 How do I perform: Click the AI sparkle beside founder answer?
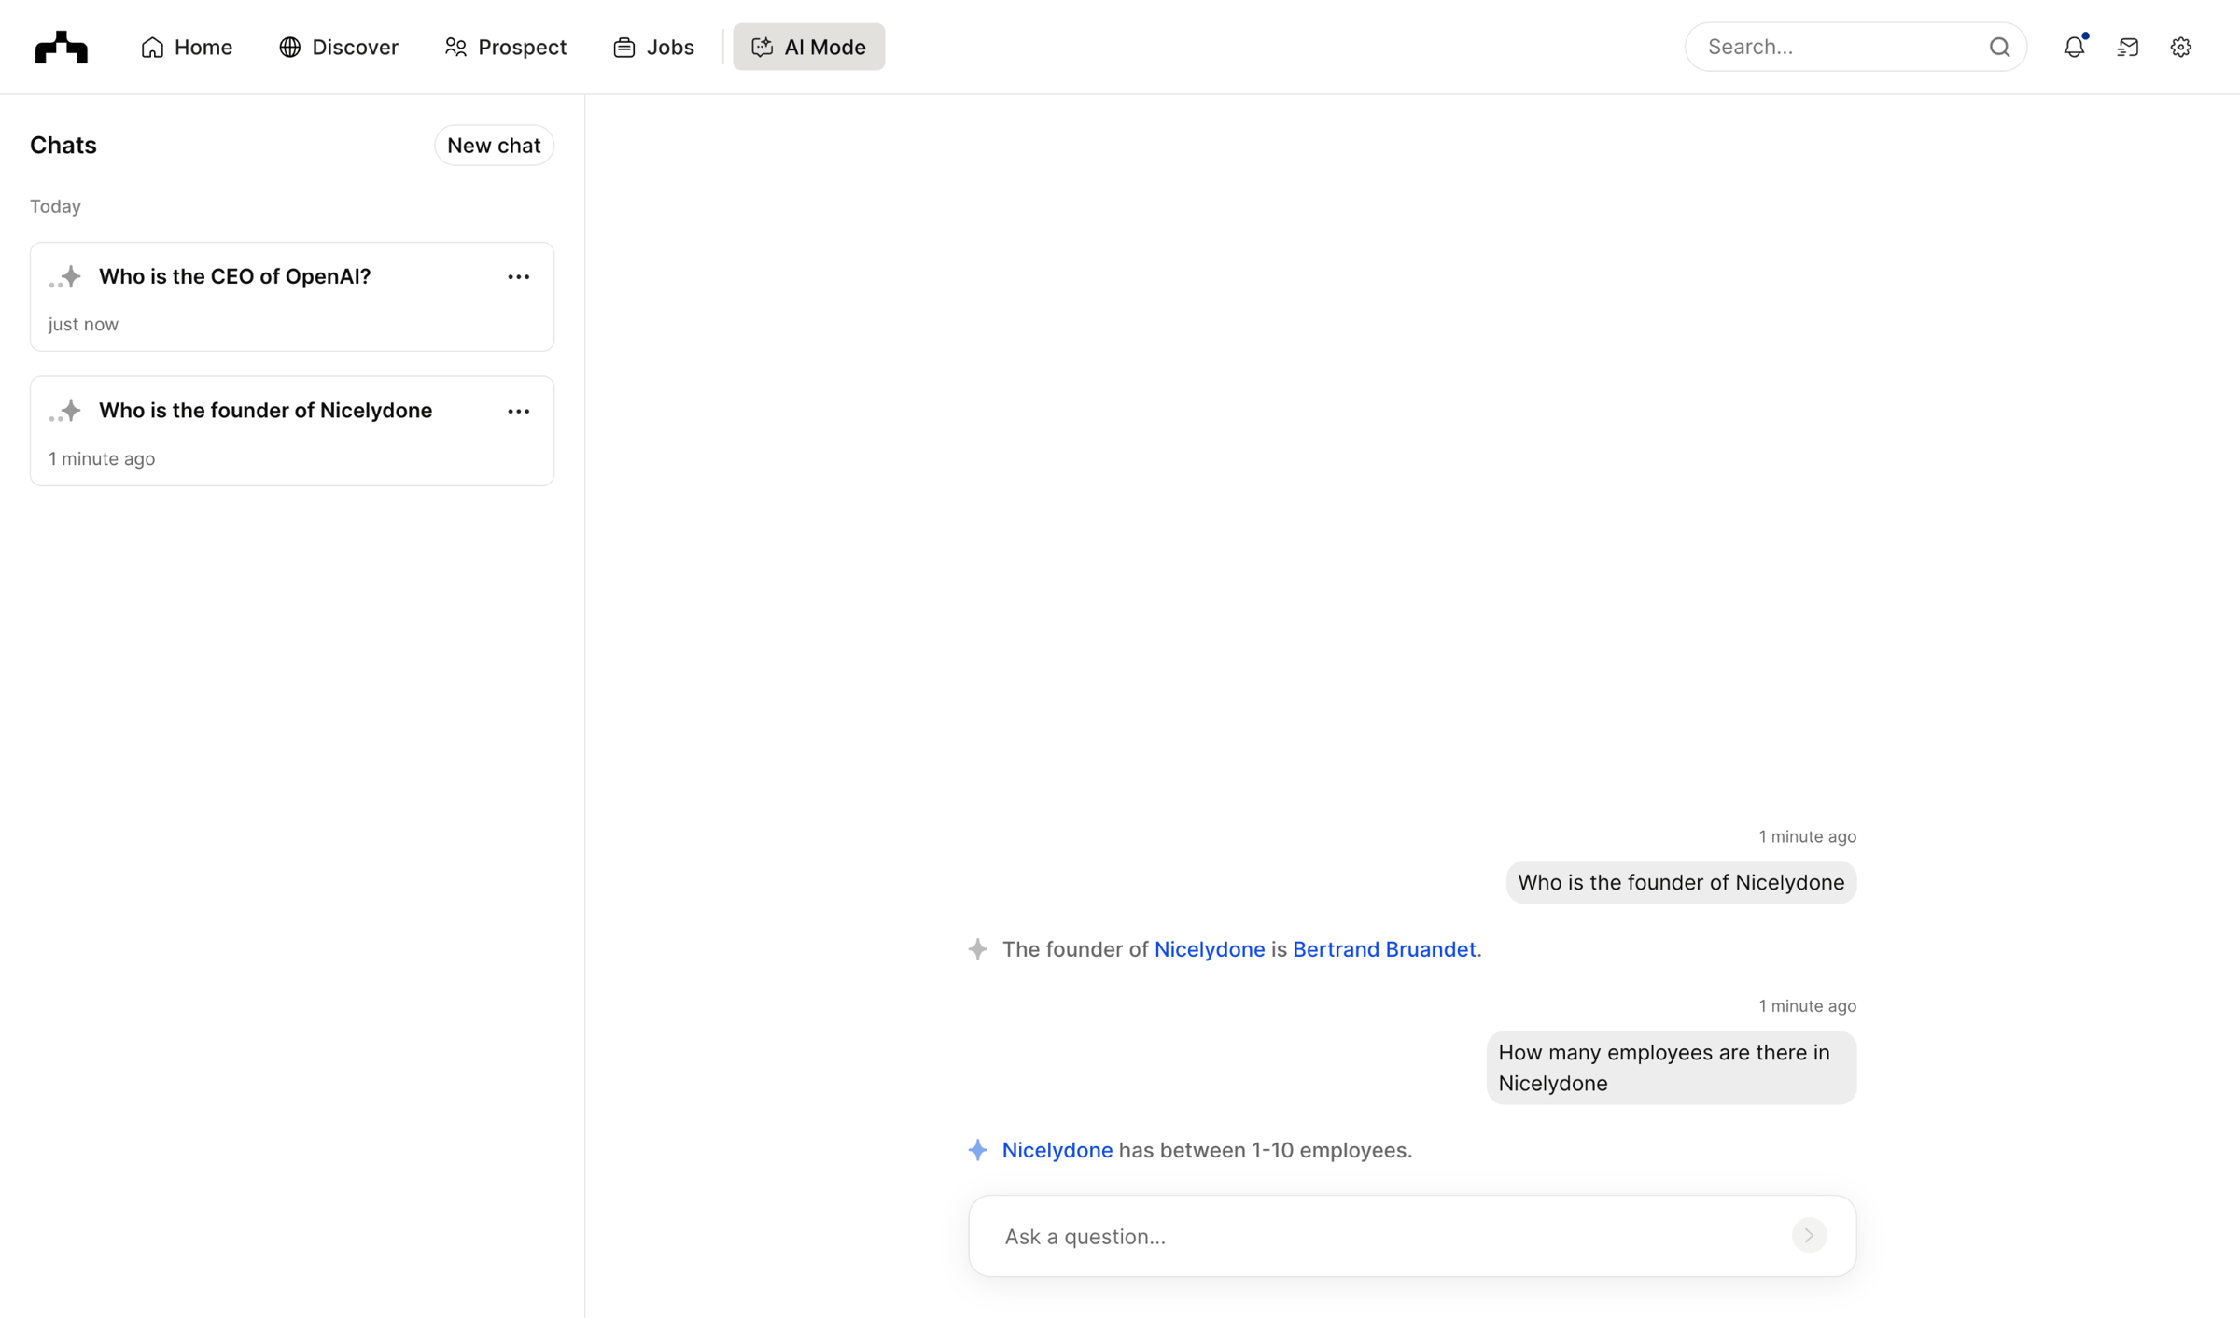(977, 949)
